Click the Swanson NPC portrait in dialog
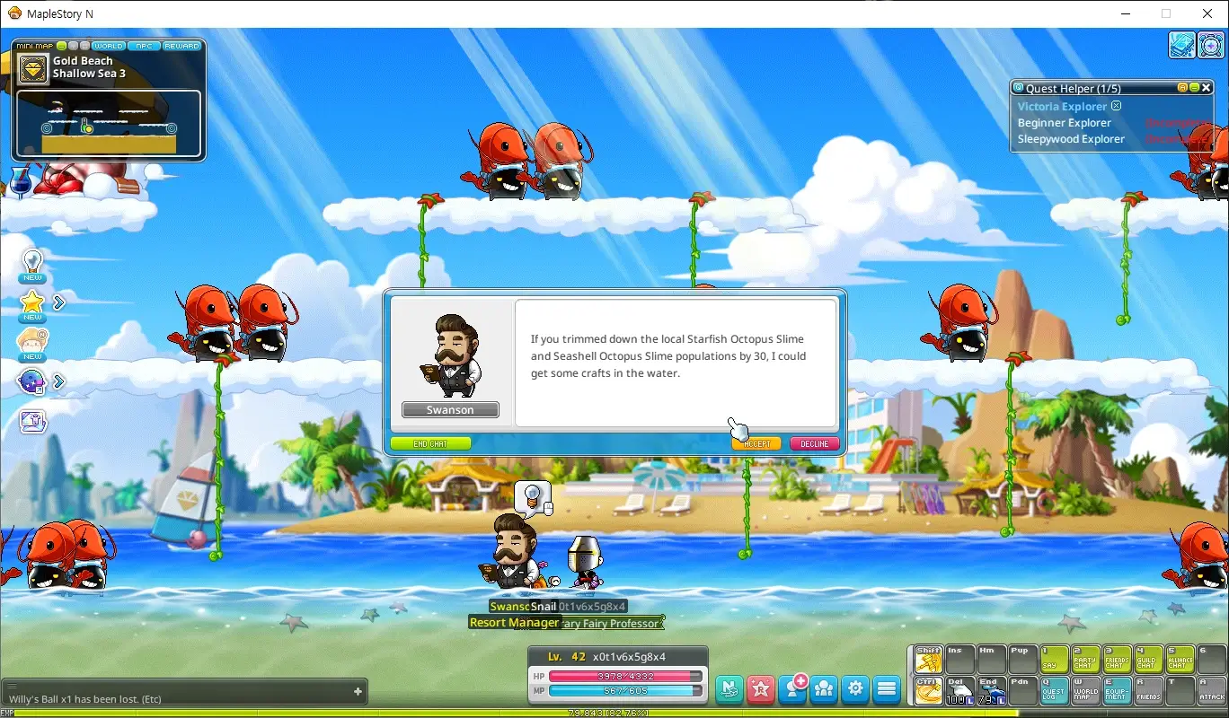 [x=450, y=356]
